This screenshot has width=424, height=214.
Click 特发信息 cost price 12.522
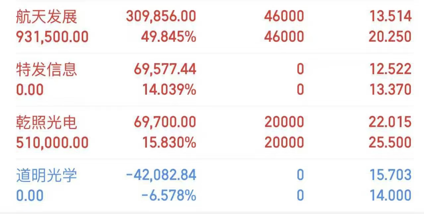click(x=390, y=69)
